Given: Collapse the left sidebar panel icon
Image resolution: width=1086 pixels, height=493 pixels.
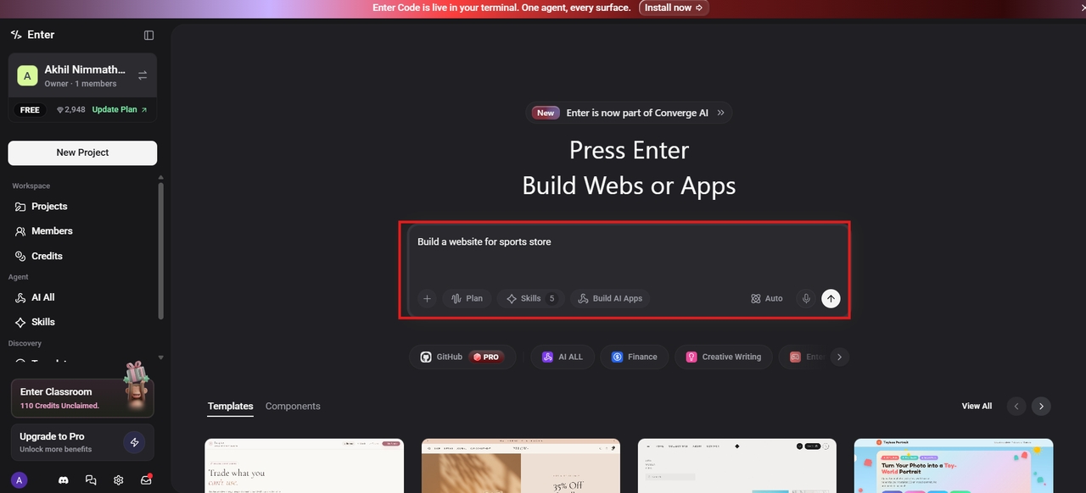Looking at the screenshot, I should pos(149,35).
